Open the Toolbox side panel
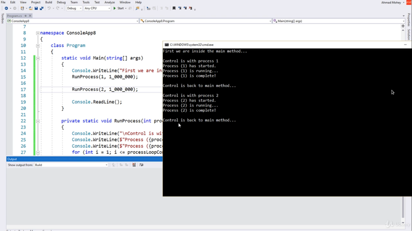This screenshot has height=231, width=412. click(2, 18)
